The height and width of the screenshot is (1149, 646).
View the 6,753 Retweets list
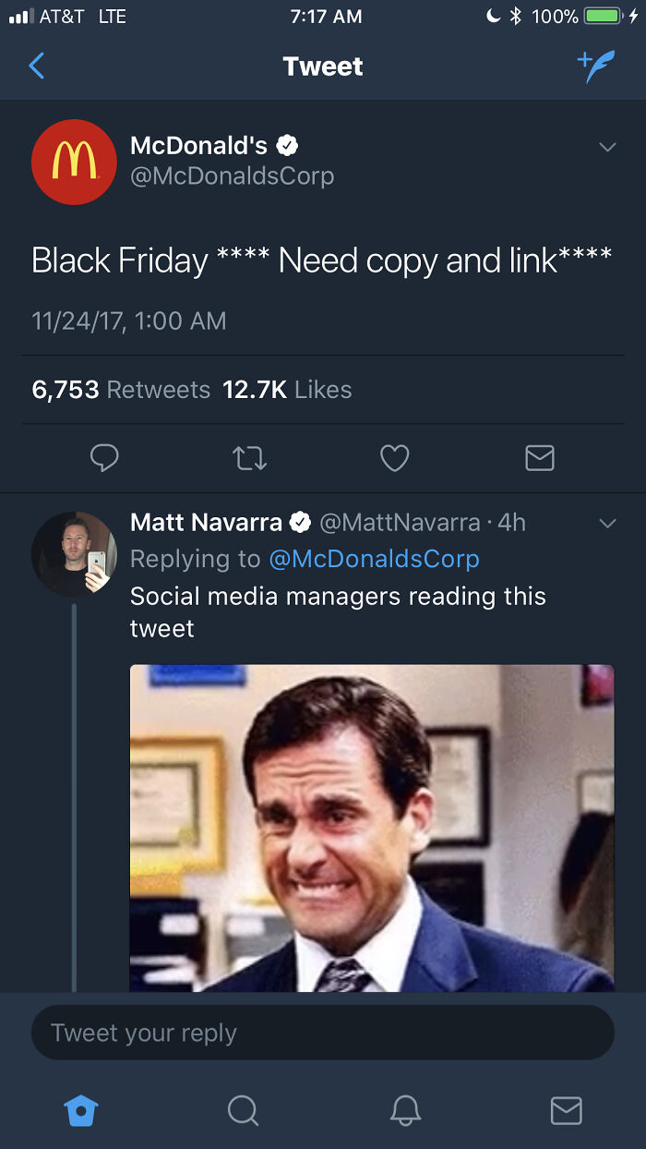coord(121,390)
